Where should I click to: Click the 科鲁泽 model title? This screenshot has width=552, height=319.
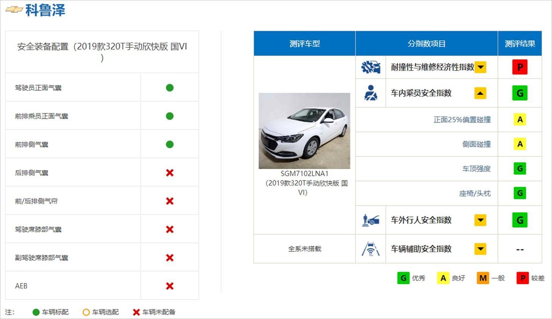point(45,10)
